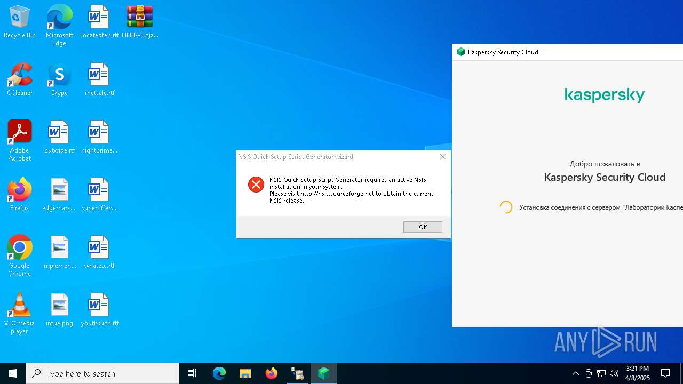Select the metsale.rtf file icon

(x=99, y=80)
